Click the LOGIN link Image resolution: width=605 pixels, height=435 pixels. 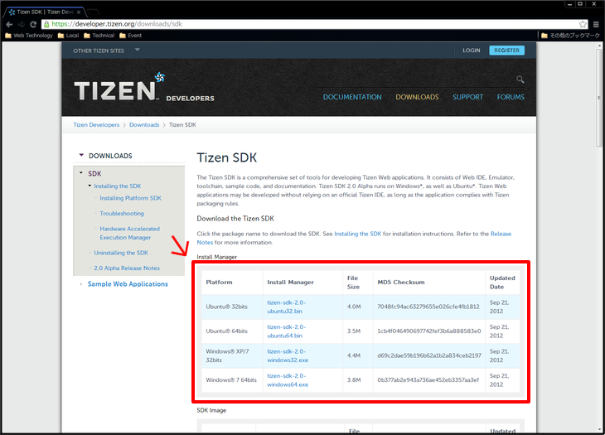pos(472,51)
